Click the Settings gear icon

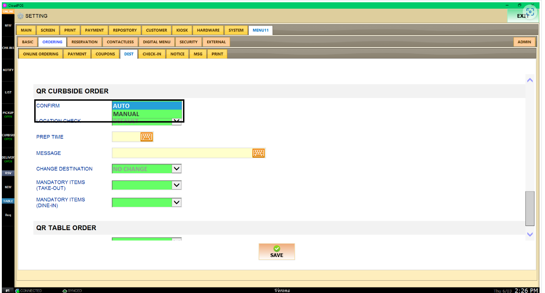[21, 16]
